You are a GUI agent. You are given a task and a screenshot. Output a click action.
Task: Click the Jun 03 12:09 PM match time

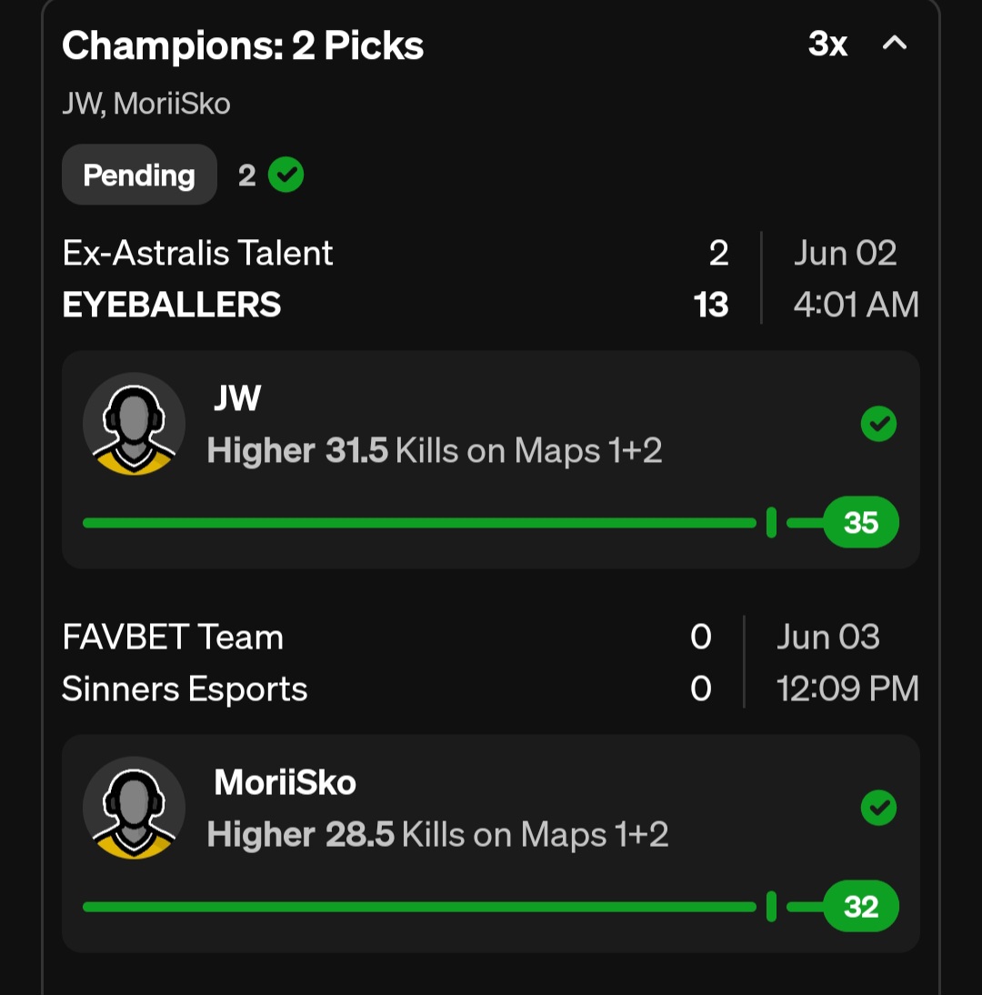coord(847,663)
